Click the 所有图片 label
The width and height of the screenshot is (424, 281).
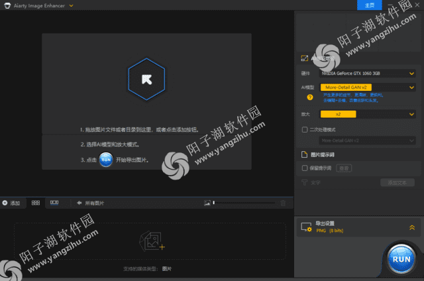click(x=94, y=203)
